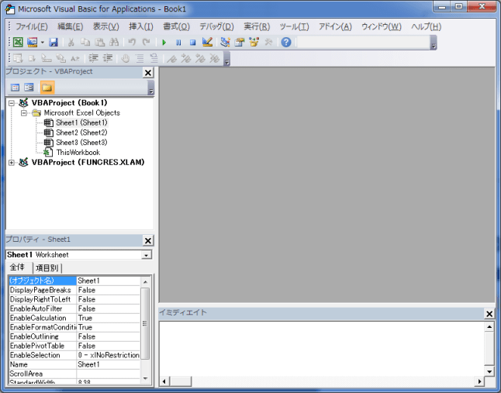Open the Project Explorer toolbar icon
Screen dimensions: 501x393
click(226, 42)
